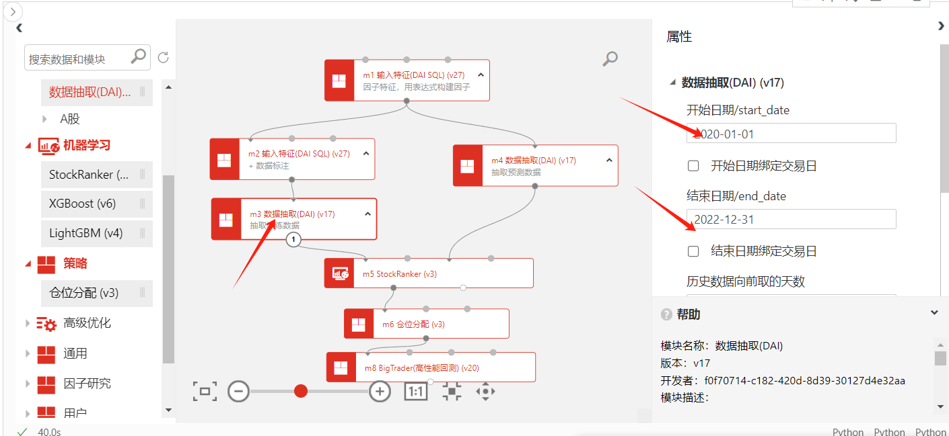Collapse the 帮助 panel chevron
This screenshot has width=949, height=436.
pos(934,313)
